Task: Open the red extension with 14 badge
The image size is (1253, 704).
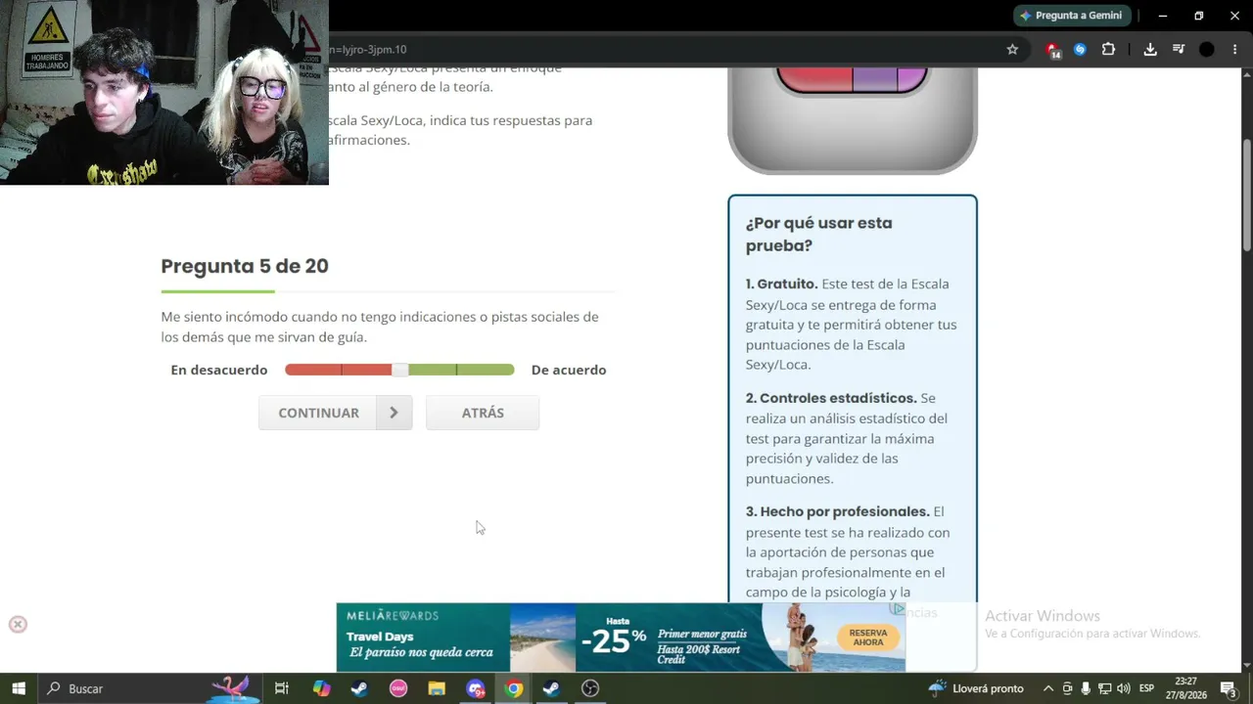Action: (x=1052, y=50)
